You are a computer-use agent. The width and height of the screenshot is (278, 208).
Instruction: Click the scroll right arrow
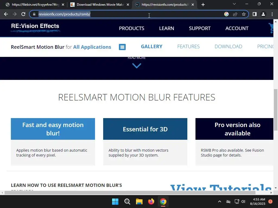tap(271, 193)
